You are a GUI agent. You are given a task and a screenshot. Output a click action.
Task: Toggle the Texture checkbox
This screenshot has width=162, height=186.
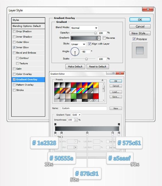pos(17,63)
